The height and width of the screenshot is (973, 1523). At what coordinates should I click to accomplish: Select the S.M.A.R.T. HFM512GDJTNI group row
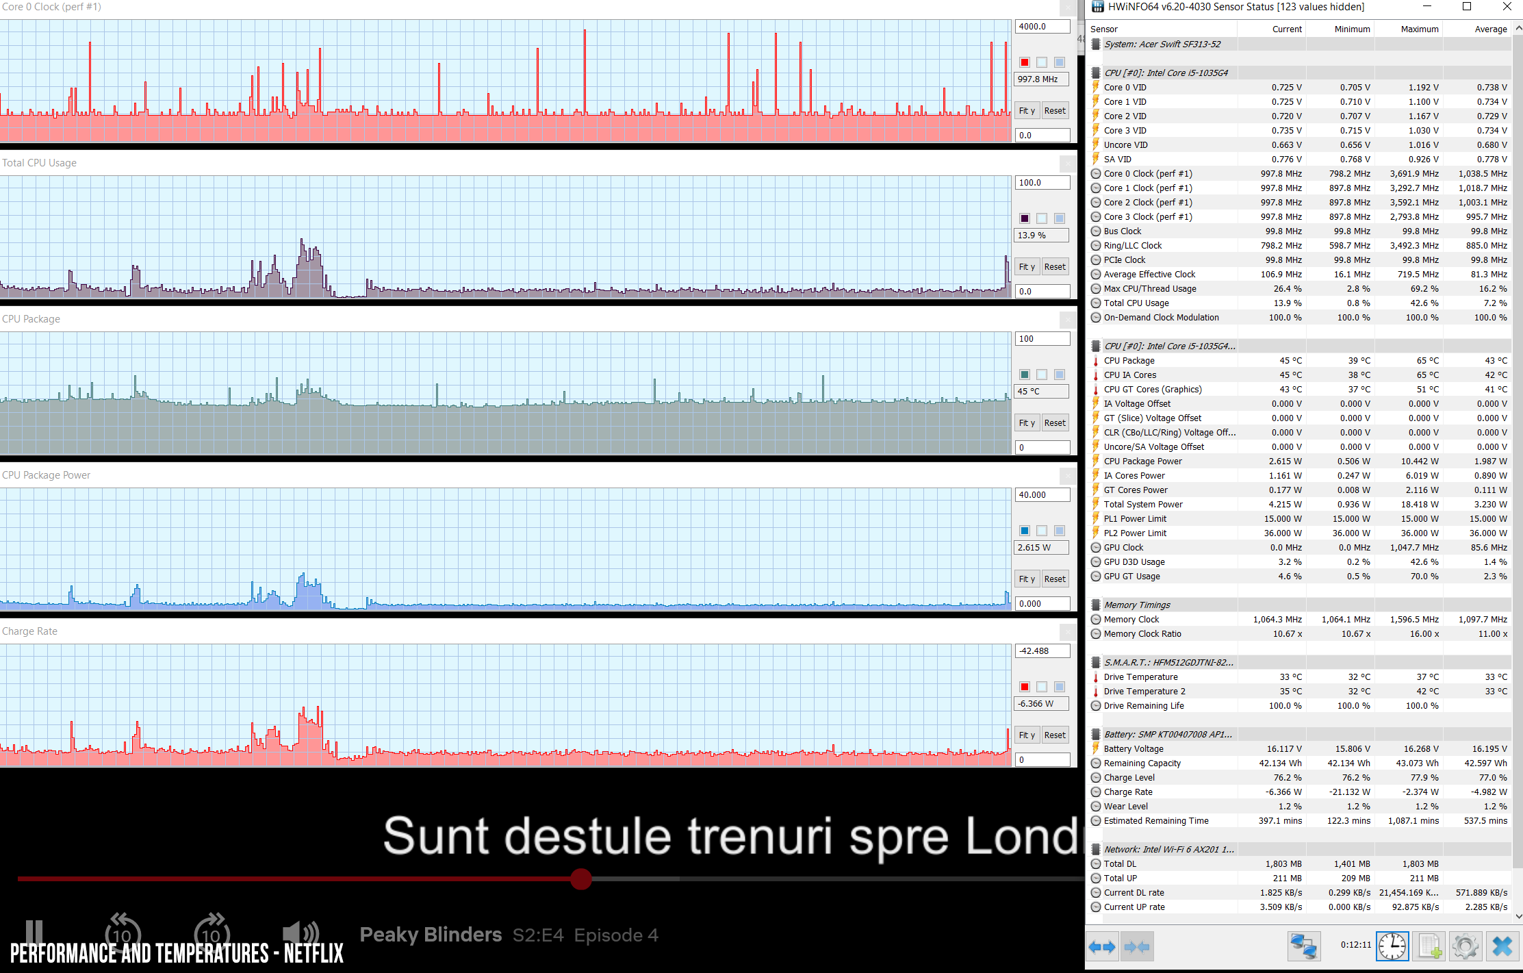tap(1299, 663)
